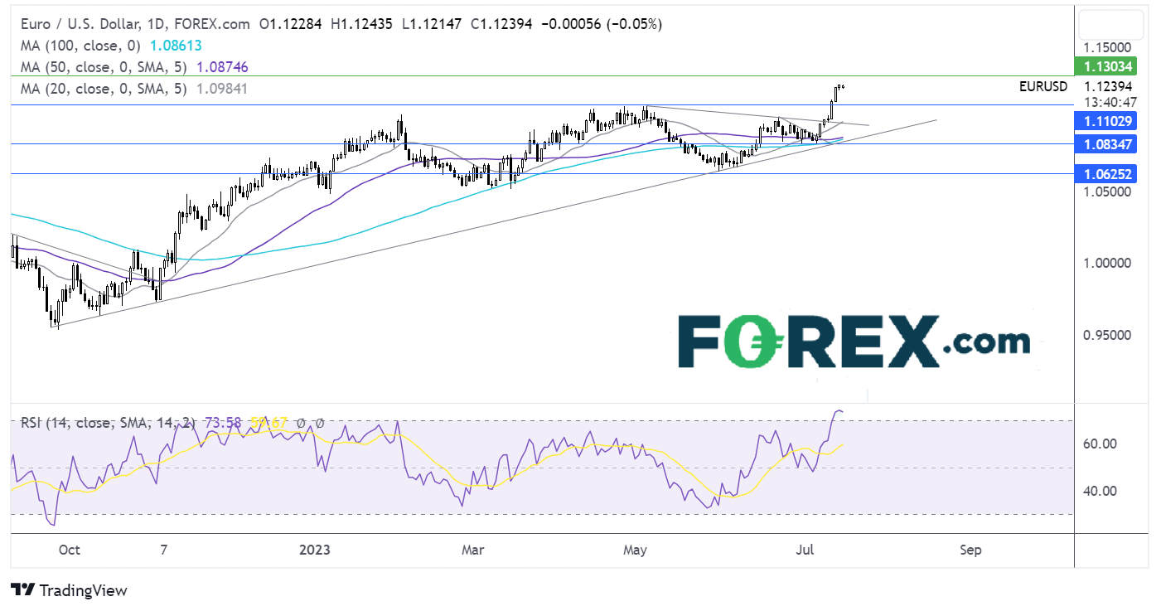Click the Sep label on time axis
This screenshot has height=611, width=1161.
pos(970,550)
